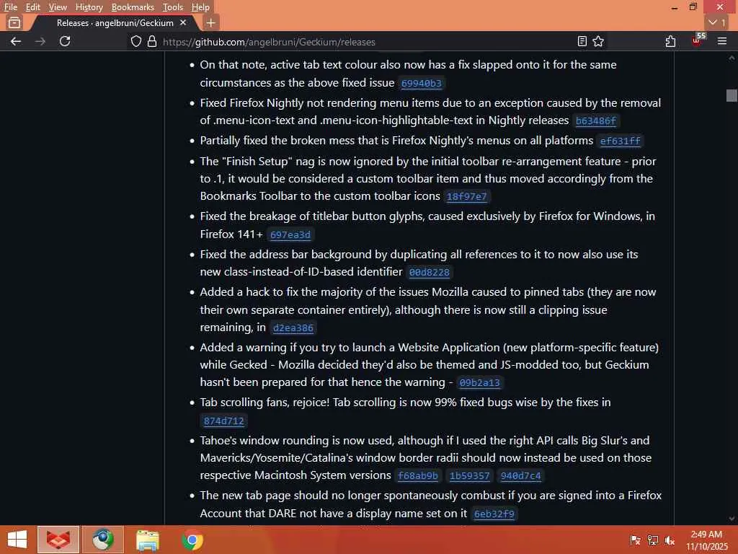
Task: Open commit link 6eb32f9
Action: 494,514
